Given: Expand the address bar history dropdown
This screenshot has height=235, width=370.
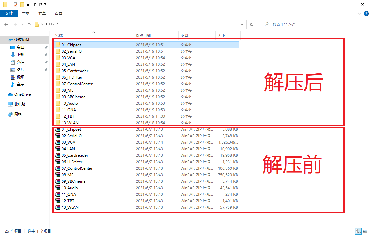Looking at the screenshot, I should [x=242, y=24].
